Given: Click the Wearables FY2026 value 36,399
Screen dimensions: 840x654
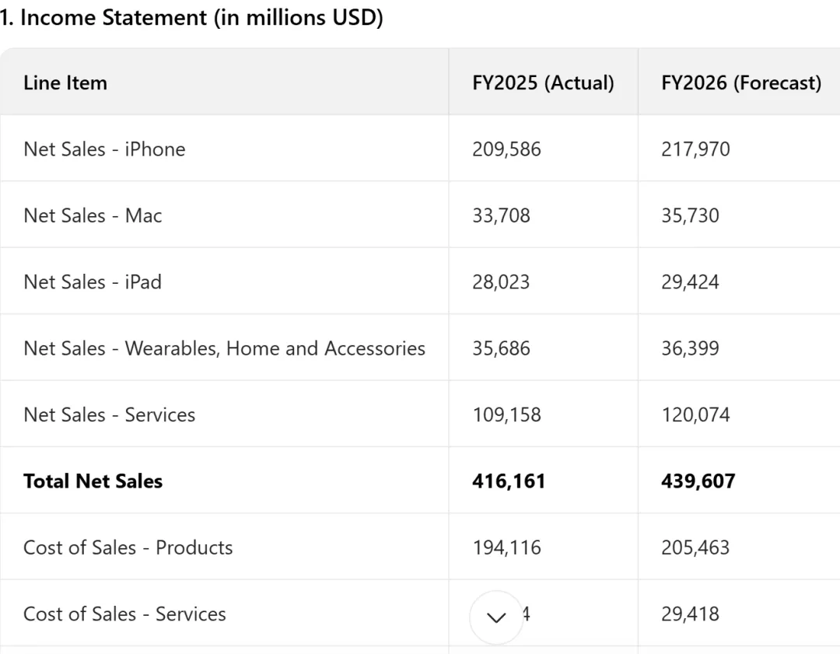Looking at the screenshot, I should (x=690, y=348).
